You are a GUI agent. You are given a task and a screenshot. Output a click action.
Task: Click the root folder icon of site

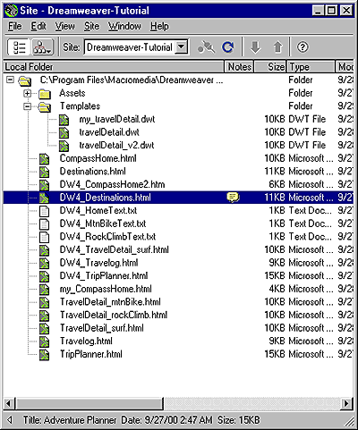pyautogui.click(x=24, y=80)
